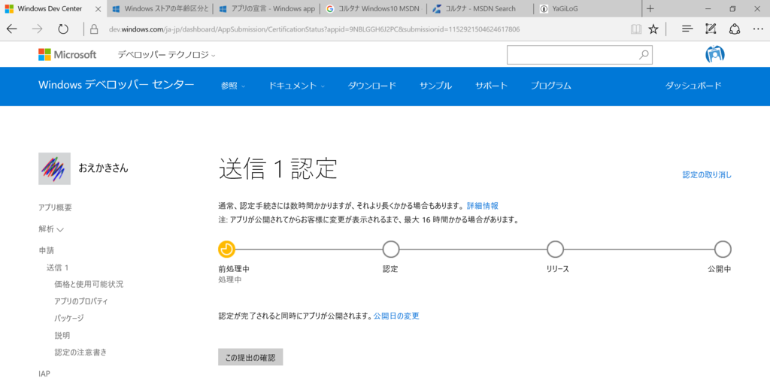Switch to Windows ストアの年齢区分 tab
This screenshot has height=378, width=770.
[x=159, y=9]
